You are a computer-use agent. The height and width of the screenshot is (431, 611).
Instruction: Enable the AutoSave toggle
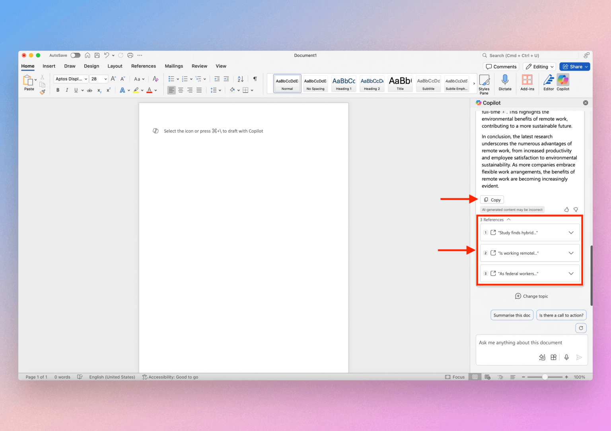[75, 55]
